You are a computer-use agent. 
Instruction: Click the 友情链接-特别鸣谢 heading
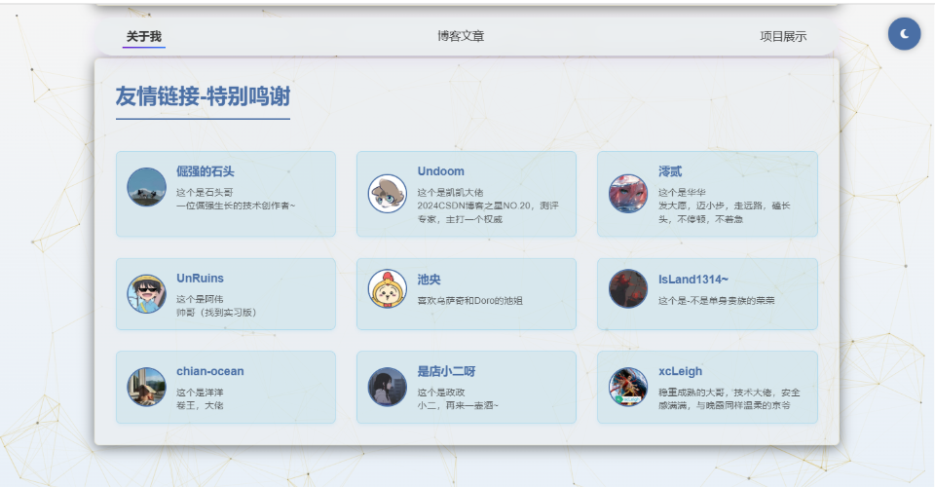203,96
